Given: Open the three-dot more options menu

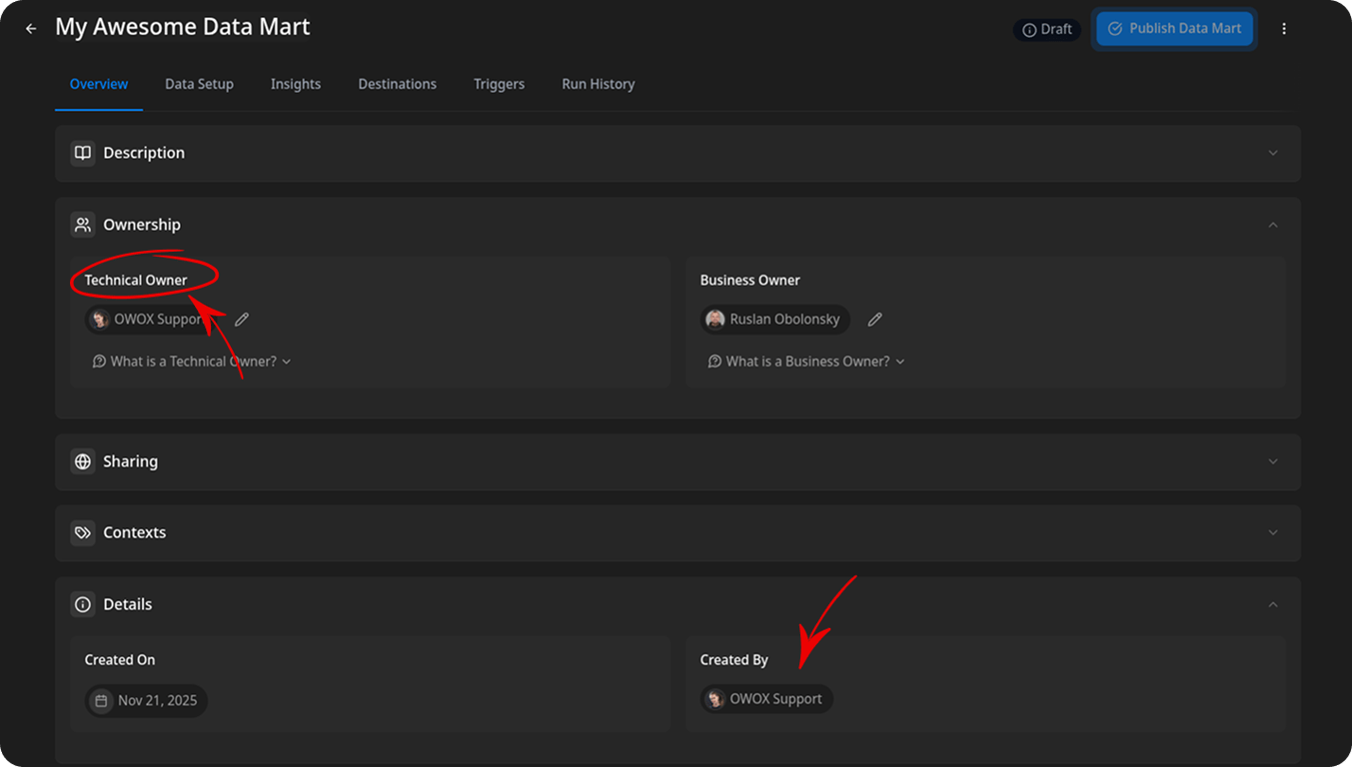Looking at the screenshot, I should (1284, 29).
